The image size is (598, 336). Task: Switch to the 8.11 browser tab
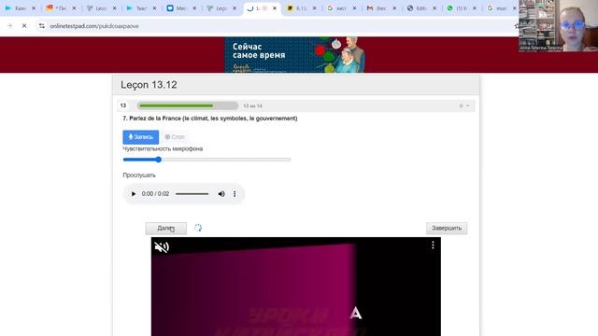click(297, 8)
